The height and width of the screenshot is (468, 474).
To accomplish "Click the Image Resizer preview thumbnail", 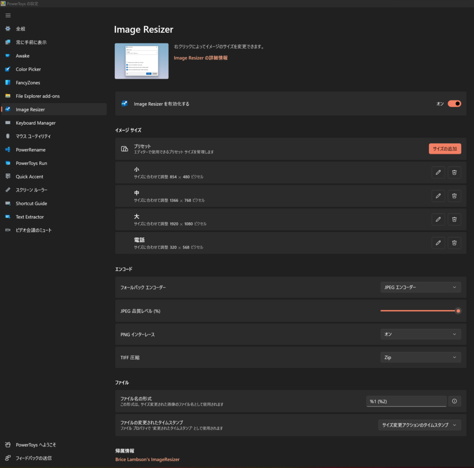I will (142, 61).
